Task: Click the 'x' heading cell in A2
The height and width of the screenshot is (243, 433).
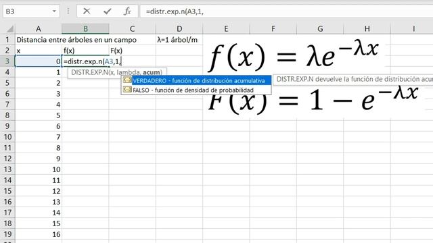Action: click(39, 51)
